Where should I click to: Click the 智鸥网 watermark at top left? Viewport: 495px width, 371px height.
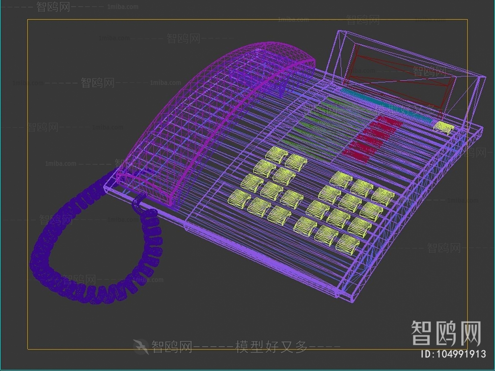53,7
